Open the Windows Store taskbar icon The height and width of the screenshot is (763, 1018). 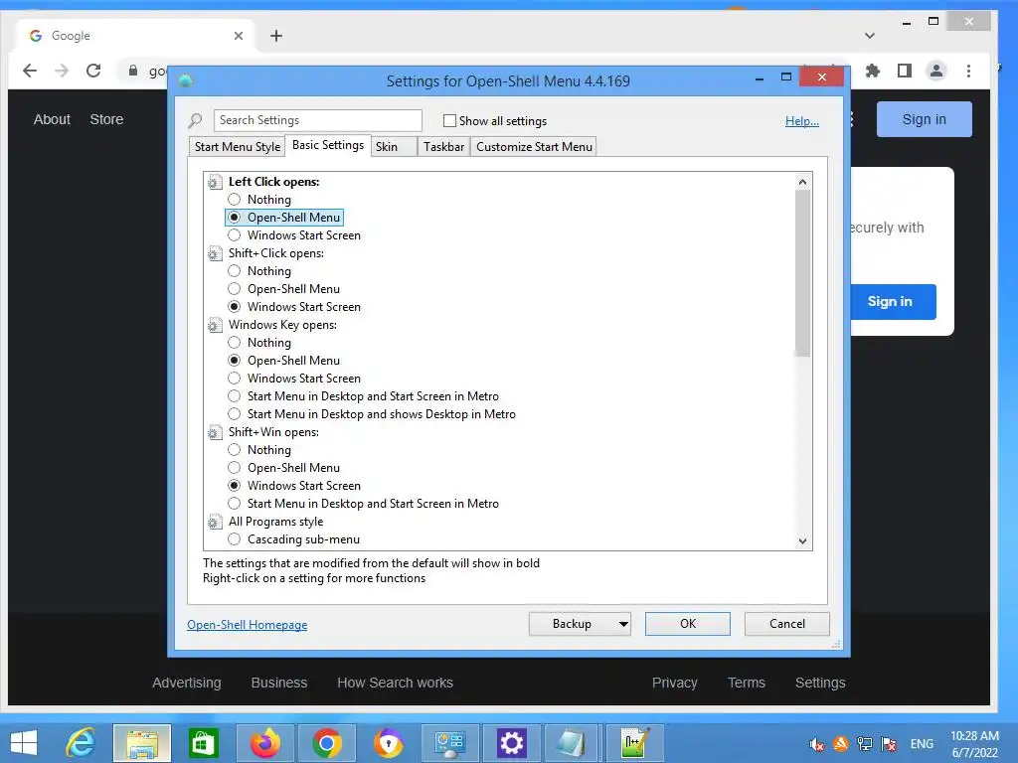tap(203, 743)
